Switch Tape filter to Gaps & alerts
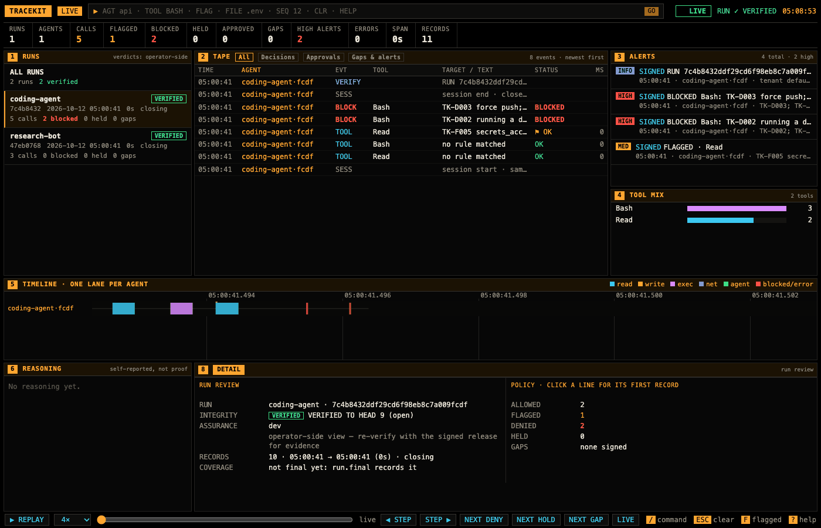The height and width of the screenshot is (528, 821). (x=376, y=57)
